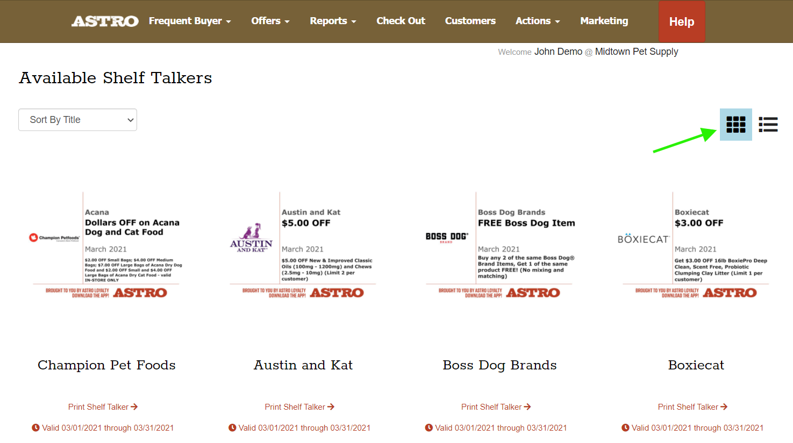Screen dimensions: 793x443
Task: Switch to grid view layout
Action: pyautogui.click(x=735, y=125)
